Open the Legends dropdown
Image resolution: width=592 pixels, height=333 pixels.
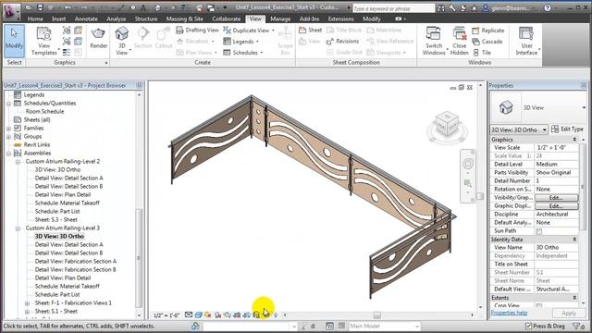(x=257, y=42)
